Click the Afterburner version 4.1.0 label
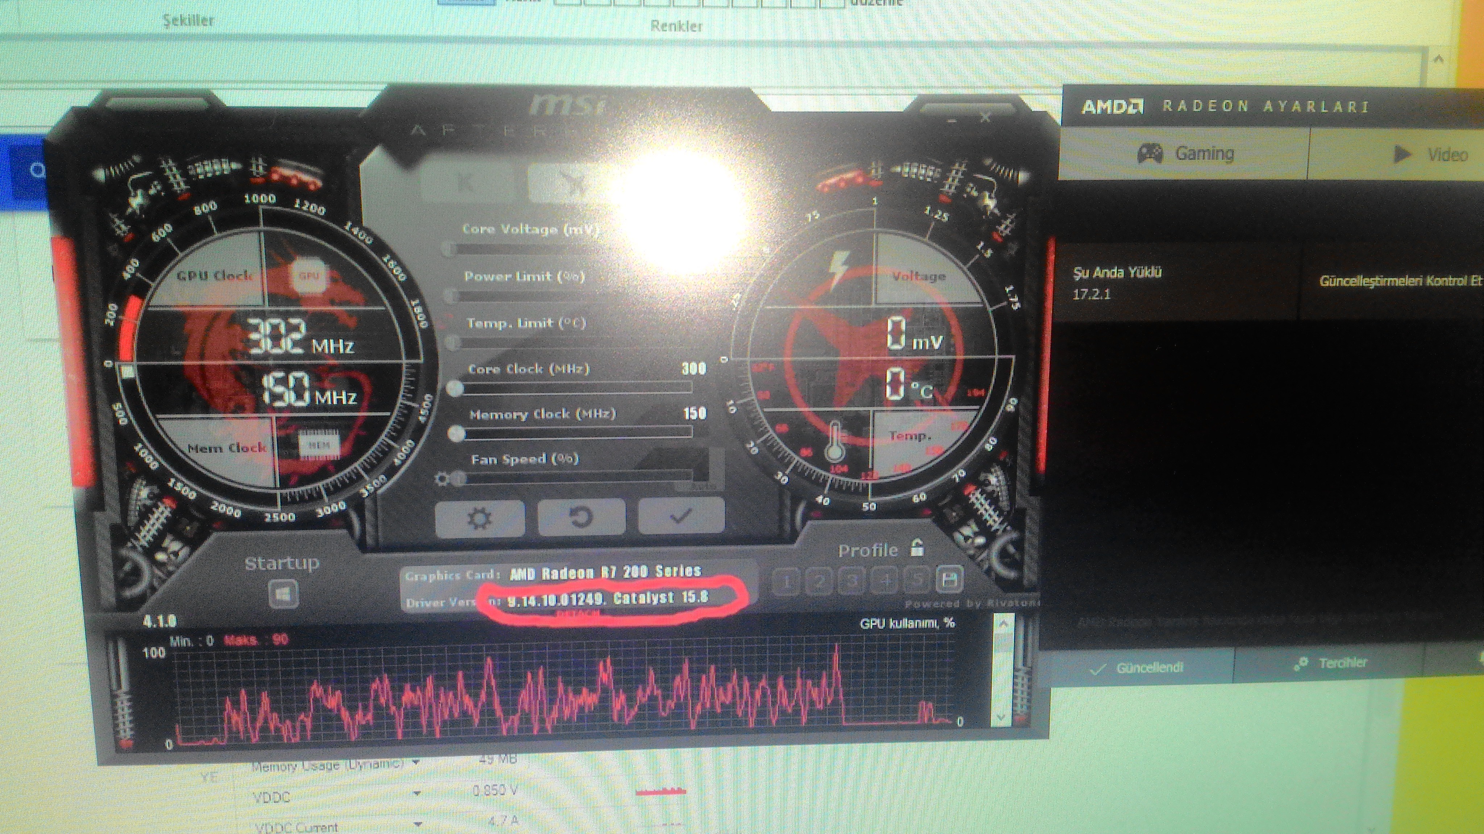 click(159, 621)
